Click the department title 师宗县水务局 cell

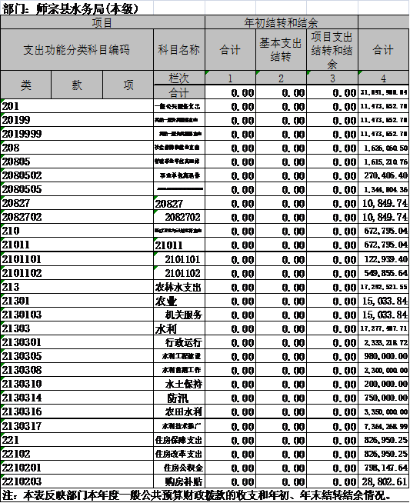(x=77, y=8)
